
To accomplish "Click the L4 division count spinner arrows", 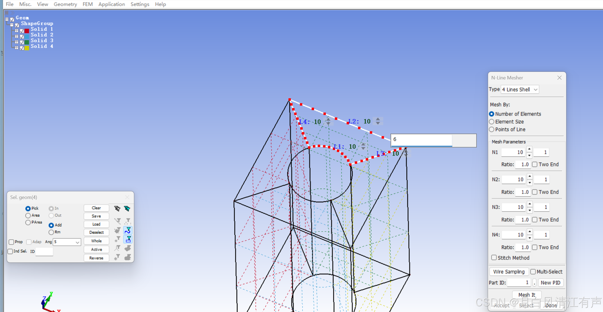I will pos(328,121).
